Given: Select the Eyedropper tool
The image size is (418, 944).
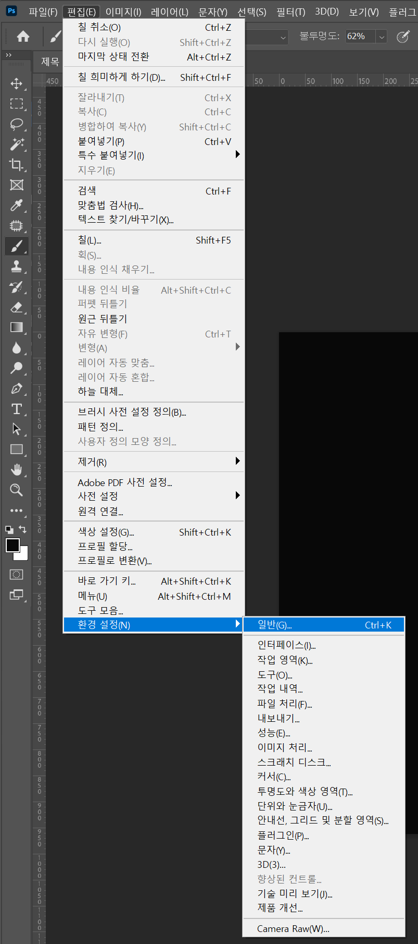Looking at the screenshot, I should pos(16,205).
